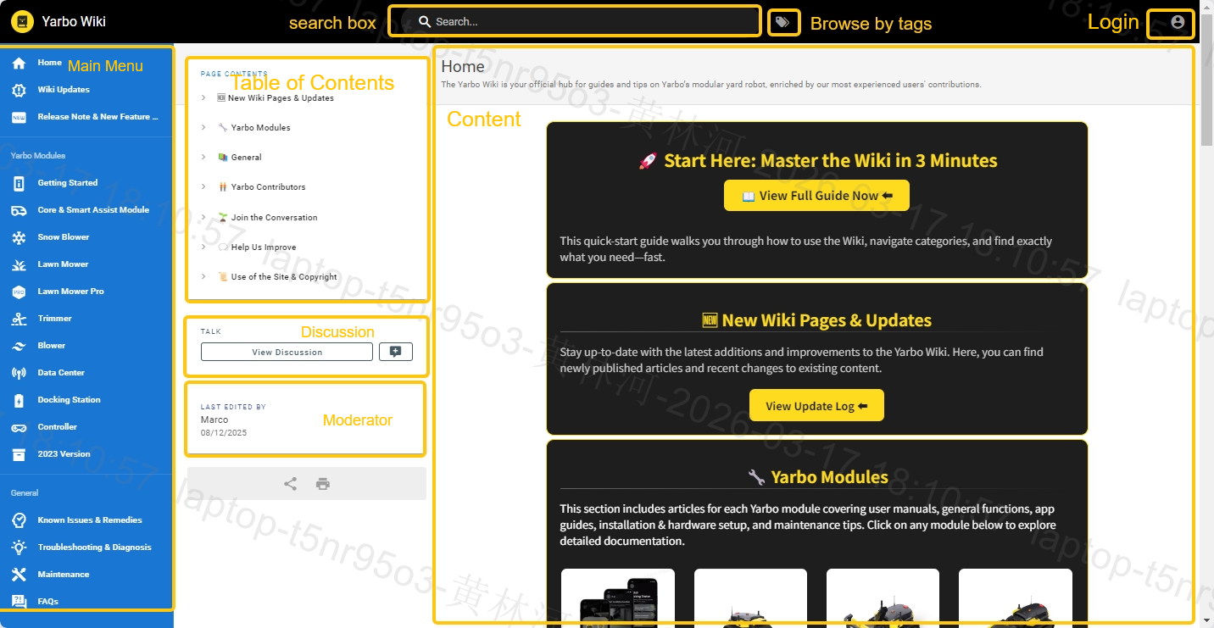Expand Join the Conversation entry

[x=204, y=218]
